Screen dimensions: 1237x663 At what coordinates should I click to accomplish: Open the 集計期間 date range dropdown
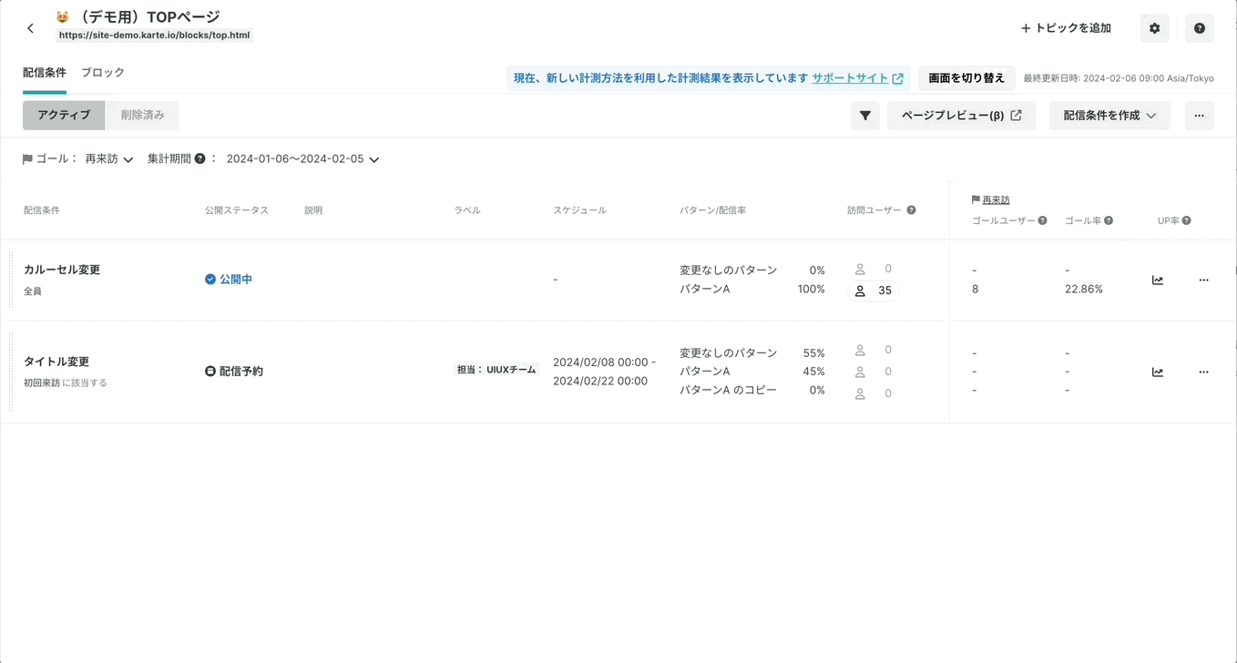click(302, 159)
